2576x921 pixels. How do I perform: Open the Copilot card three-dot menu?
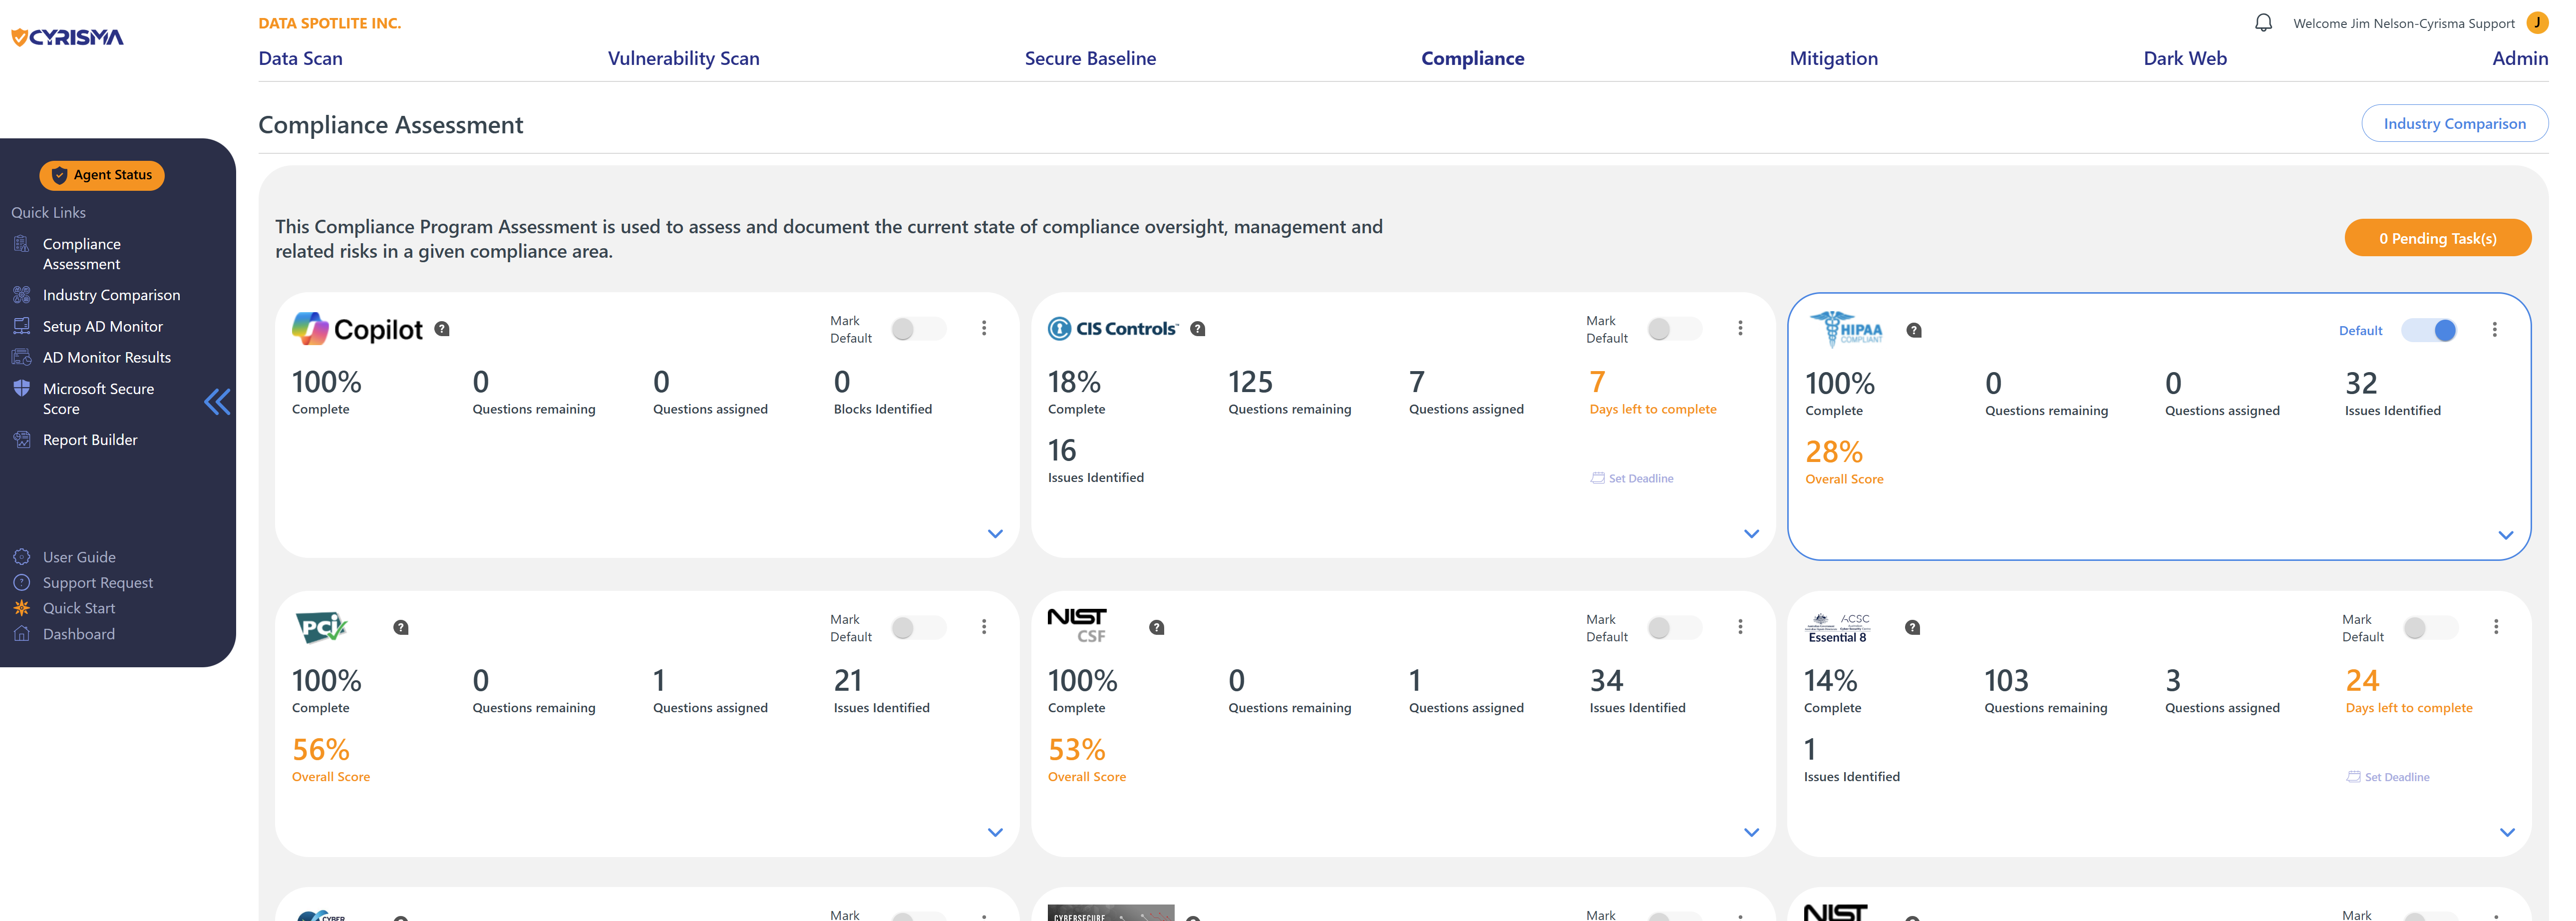coord(984,328)
